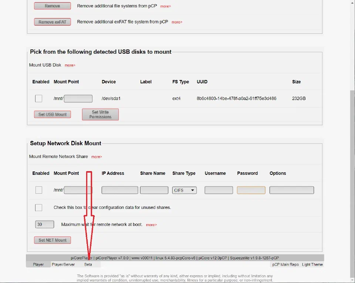
Task: Open 'more>' next to Remove exFAT file system
Action: point(177,22)
